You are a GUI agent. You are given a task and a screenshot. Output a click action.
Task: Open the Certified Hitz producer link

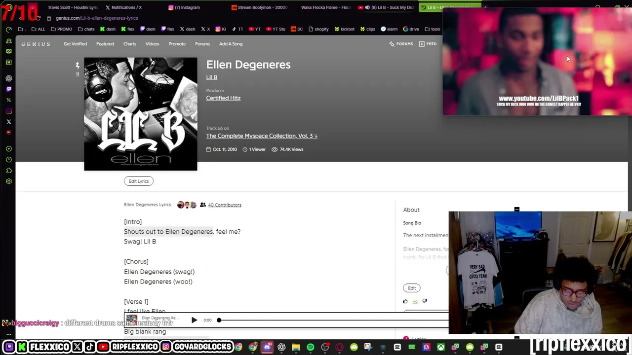223,98
